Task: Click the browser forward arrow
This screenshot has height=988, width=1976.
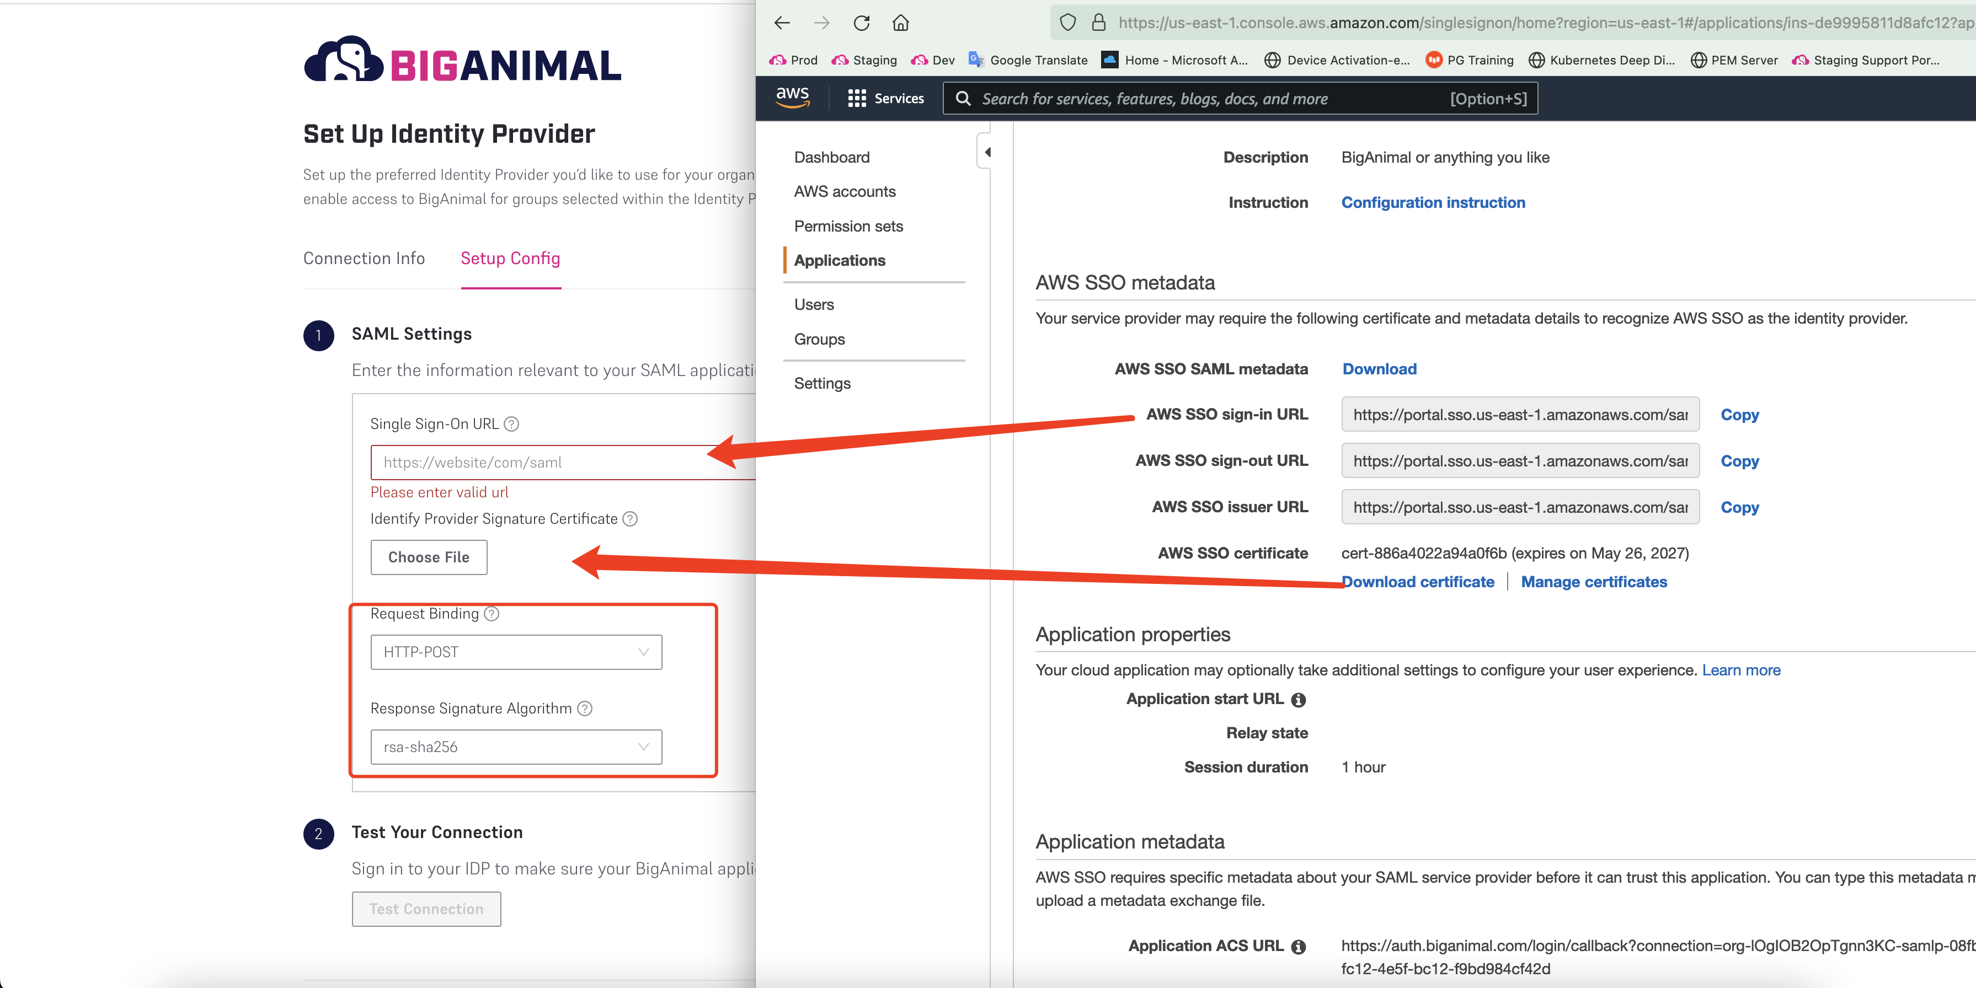Action: point(821,23)
